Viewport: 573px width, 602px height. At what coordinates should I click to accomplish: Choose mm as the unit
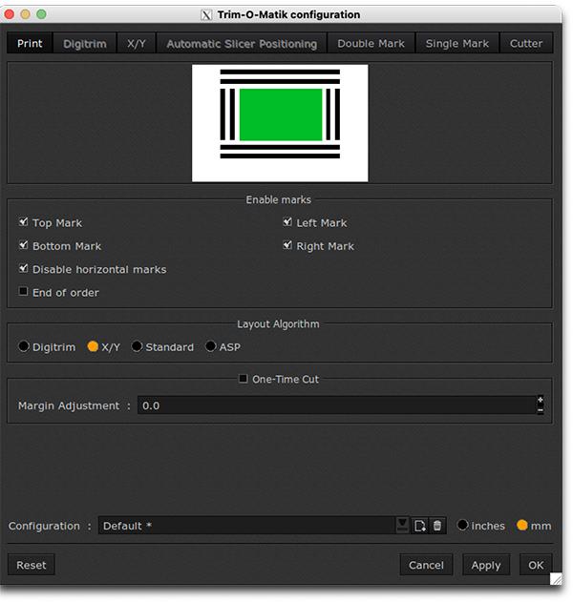(522, 525)
